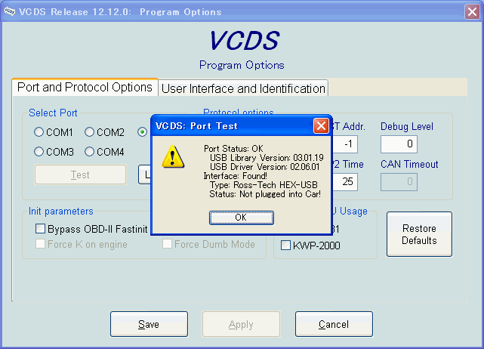Close the VCDS Port Test dialog
Image resolution: width=484 pixels, height=349 pixels.
[321, 125]
